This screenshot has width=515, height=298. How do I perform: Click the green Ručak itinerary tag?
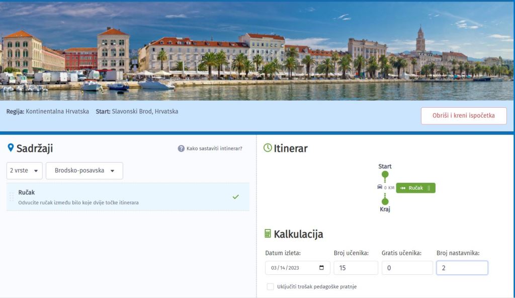coord(415,188)
